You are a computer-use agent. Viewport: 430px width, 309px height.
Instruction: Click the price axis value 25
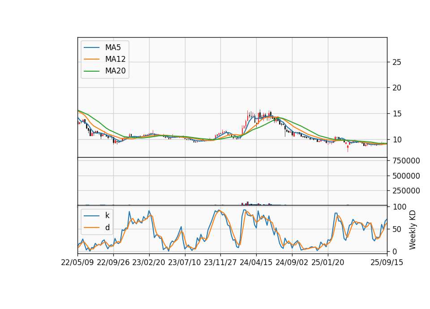coord(397,62)
